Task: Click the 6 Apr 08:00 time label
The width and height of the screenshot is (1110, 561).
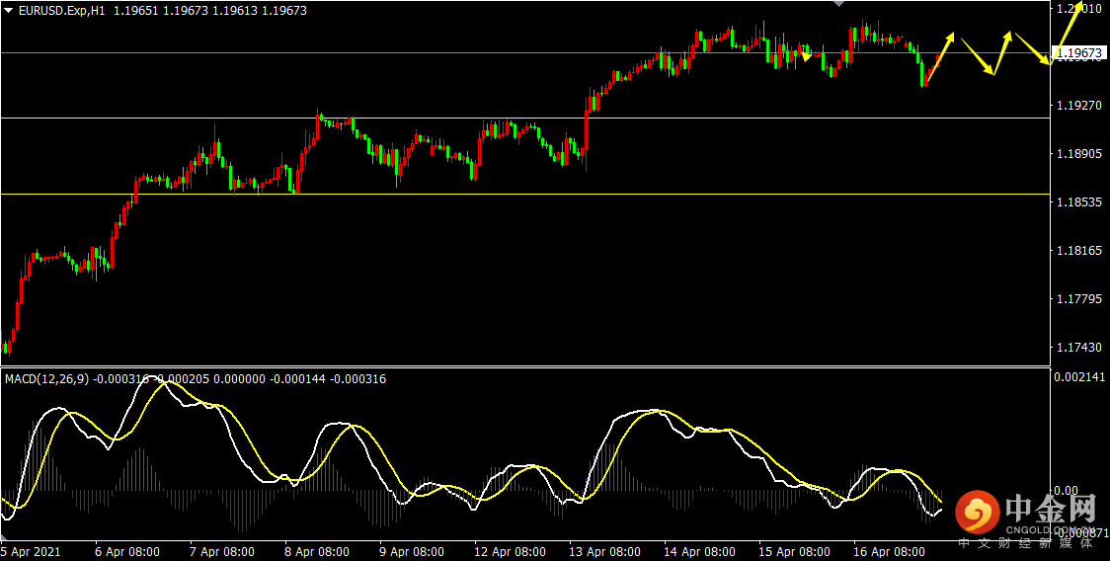Action: point(126,551)
